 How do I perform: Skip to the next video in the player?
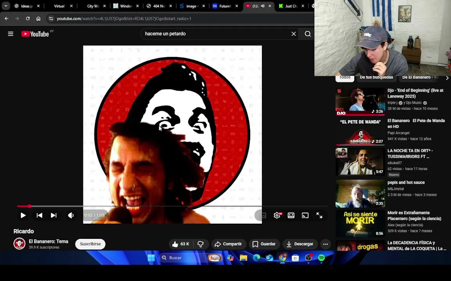(x=54, y=215)
